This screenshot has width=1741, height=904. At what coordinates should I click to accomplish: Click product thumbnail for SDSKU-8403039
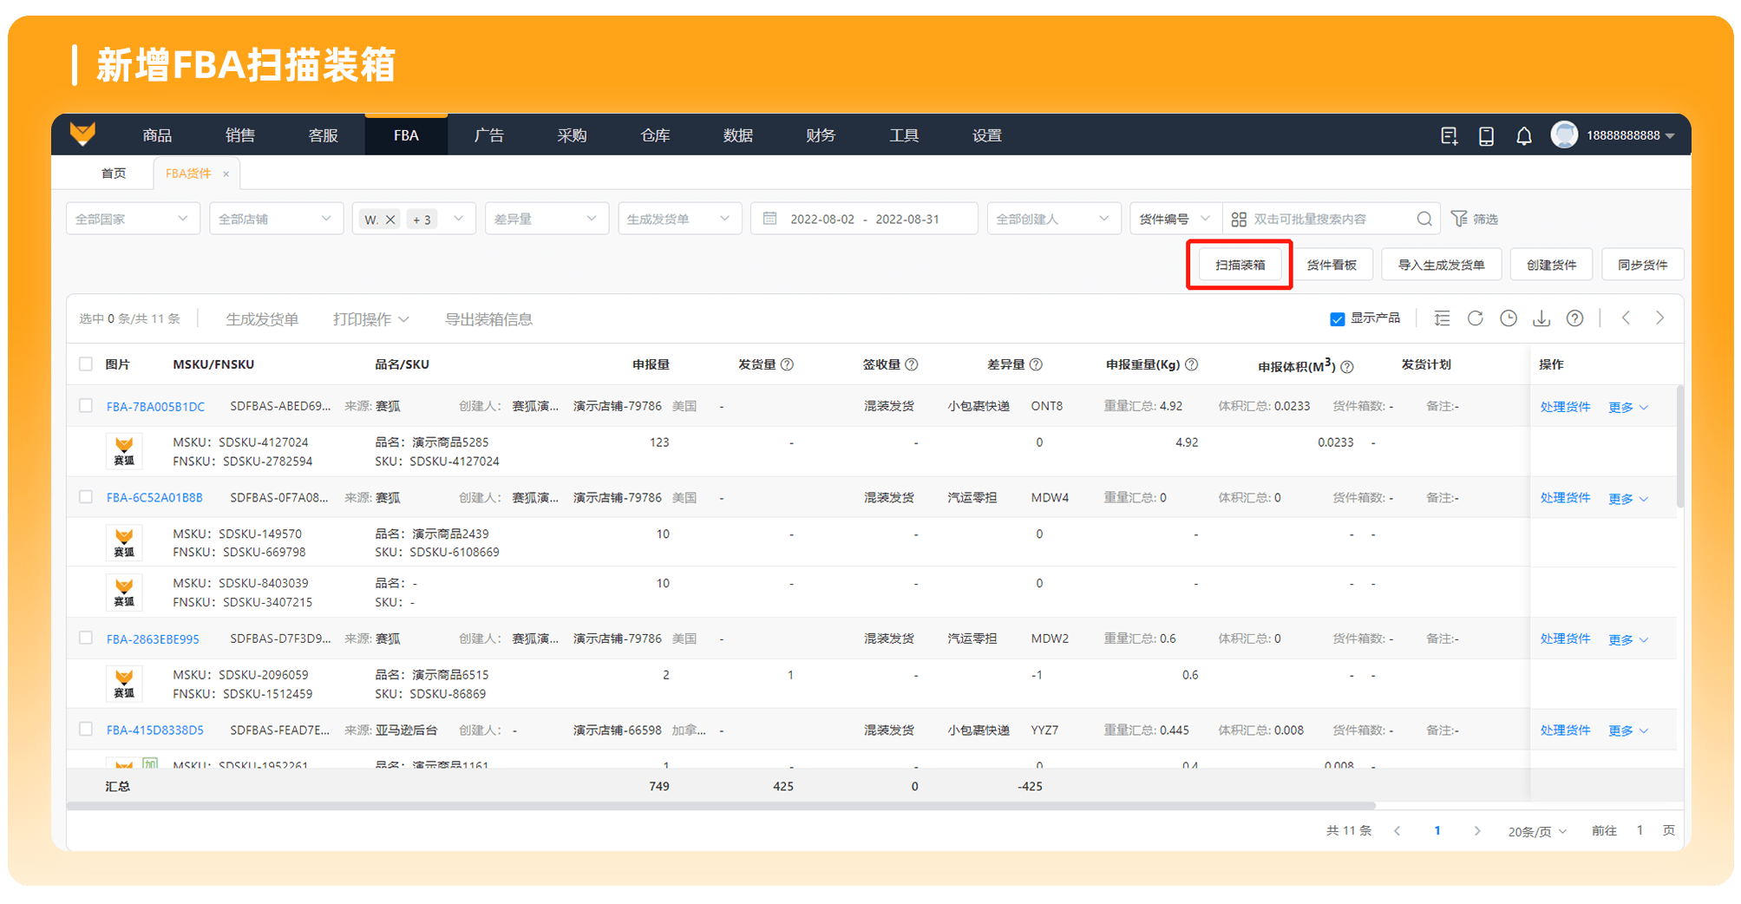(x=124, y=593)
